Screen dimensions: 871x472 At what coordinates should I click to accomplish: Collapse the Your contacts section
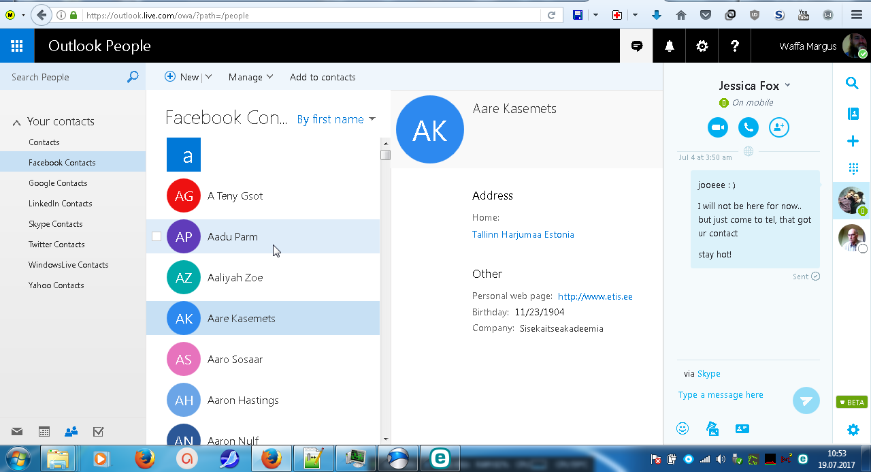[17, 123]
